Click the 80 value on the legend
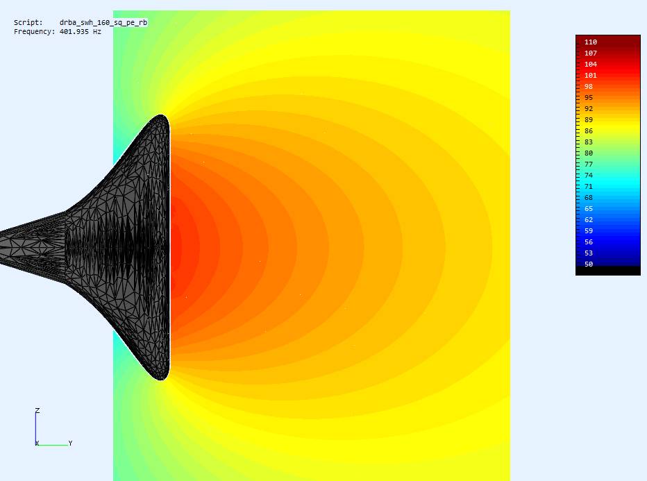 [x=589, y=153]
